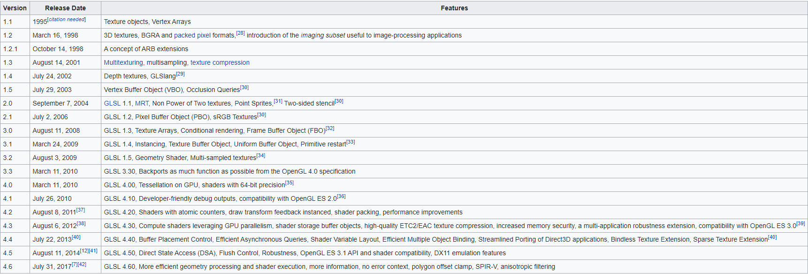
Task: Open reference [34] after Multi-sampled textures
Action: coord(261,156)
